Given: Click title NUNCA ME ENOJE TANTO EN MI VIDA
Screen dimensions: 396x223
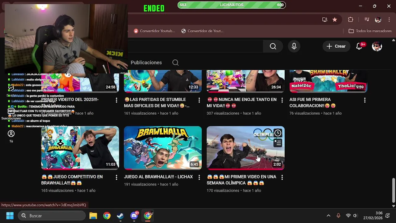Looking at the screenshot, I should (242, 103).
